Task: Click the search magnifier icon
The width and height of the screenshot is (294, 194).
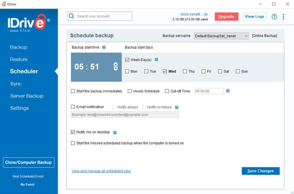Action: tap(72, 16)
